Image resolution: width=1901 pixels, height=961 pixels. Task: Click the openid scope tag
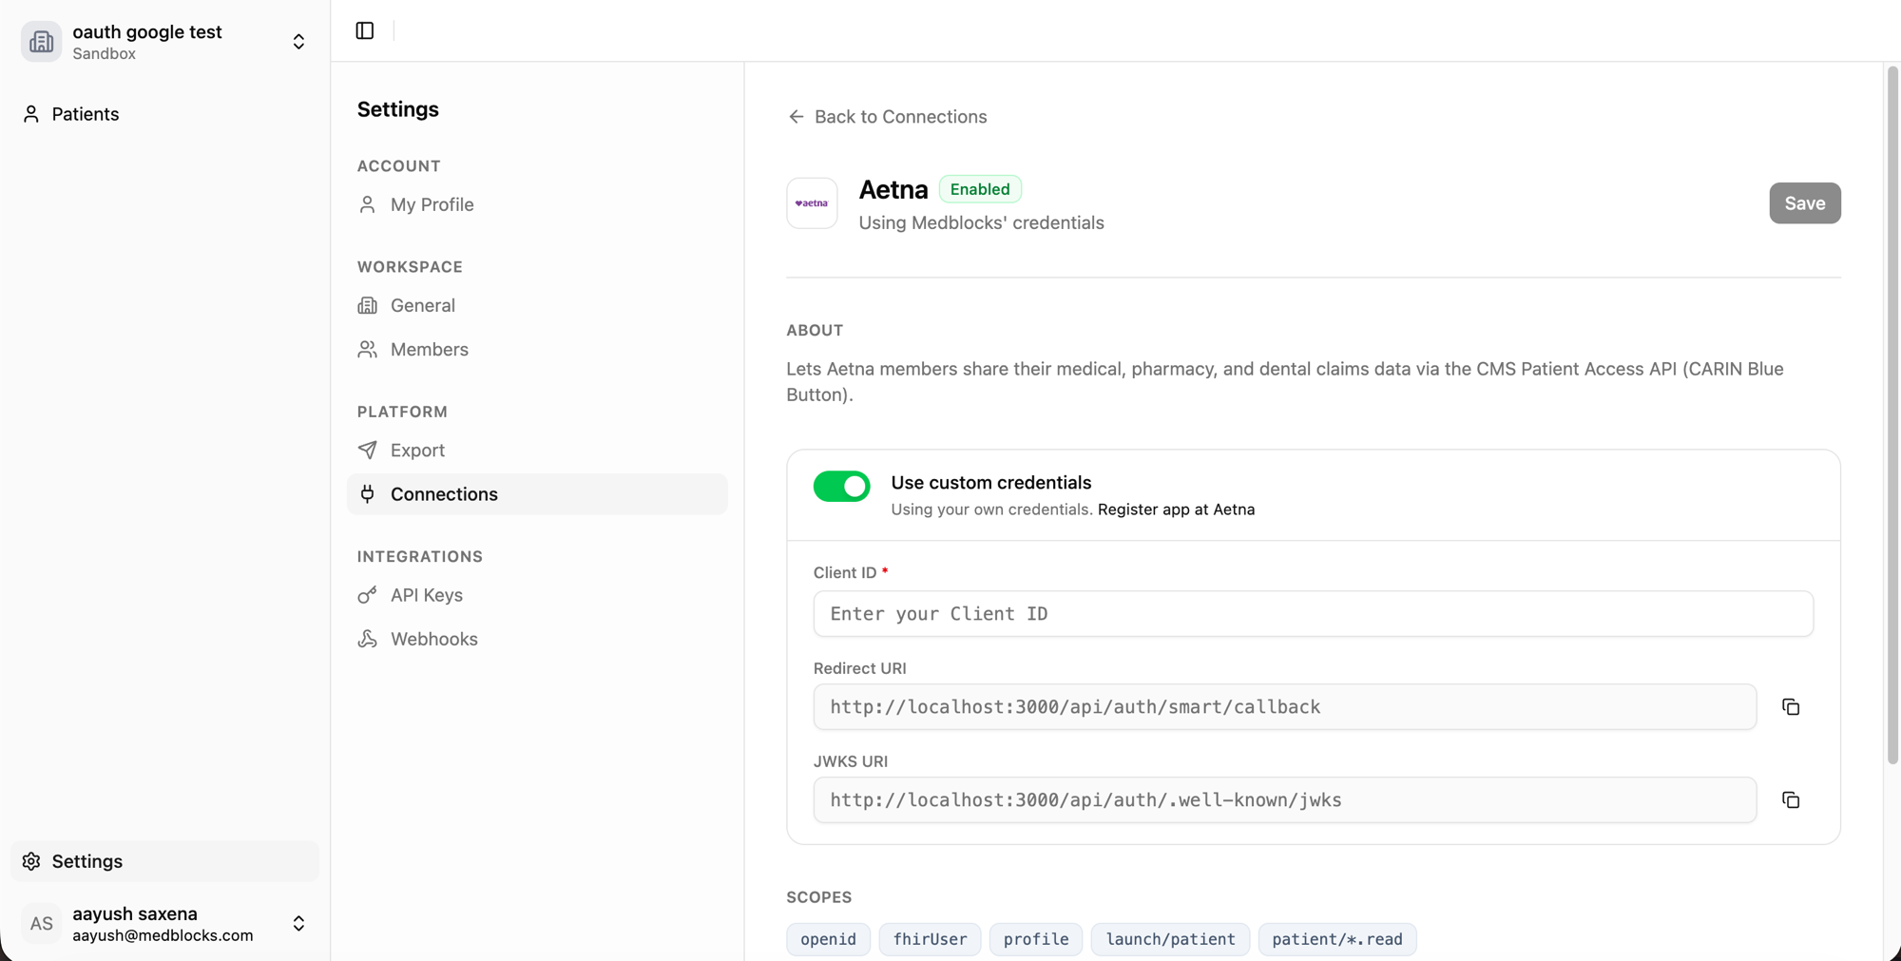(x=828, y=939)
